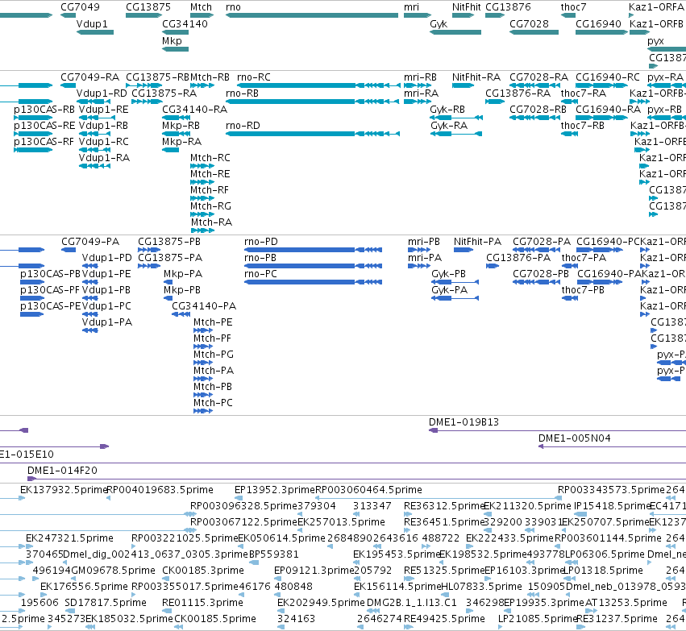Click the CG7049-RA transcript label
The width and height of the screenshot is (686, 631).
coord(89,77)
